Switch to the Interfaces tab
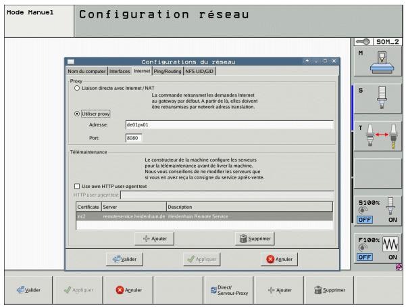 (120, 71)
